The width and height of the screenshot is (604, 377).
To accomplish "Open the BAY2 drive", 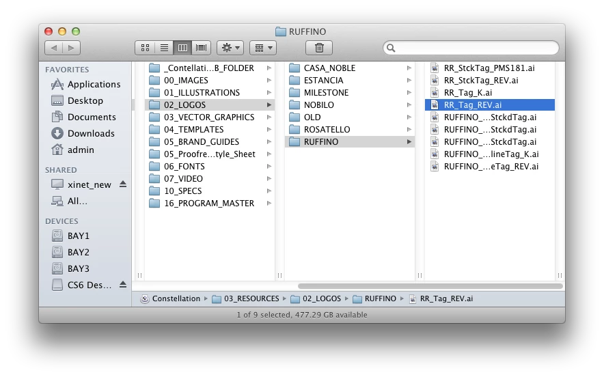I will click(70, 252).
